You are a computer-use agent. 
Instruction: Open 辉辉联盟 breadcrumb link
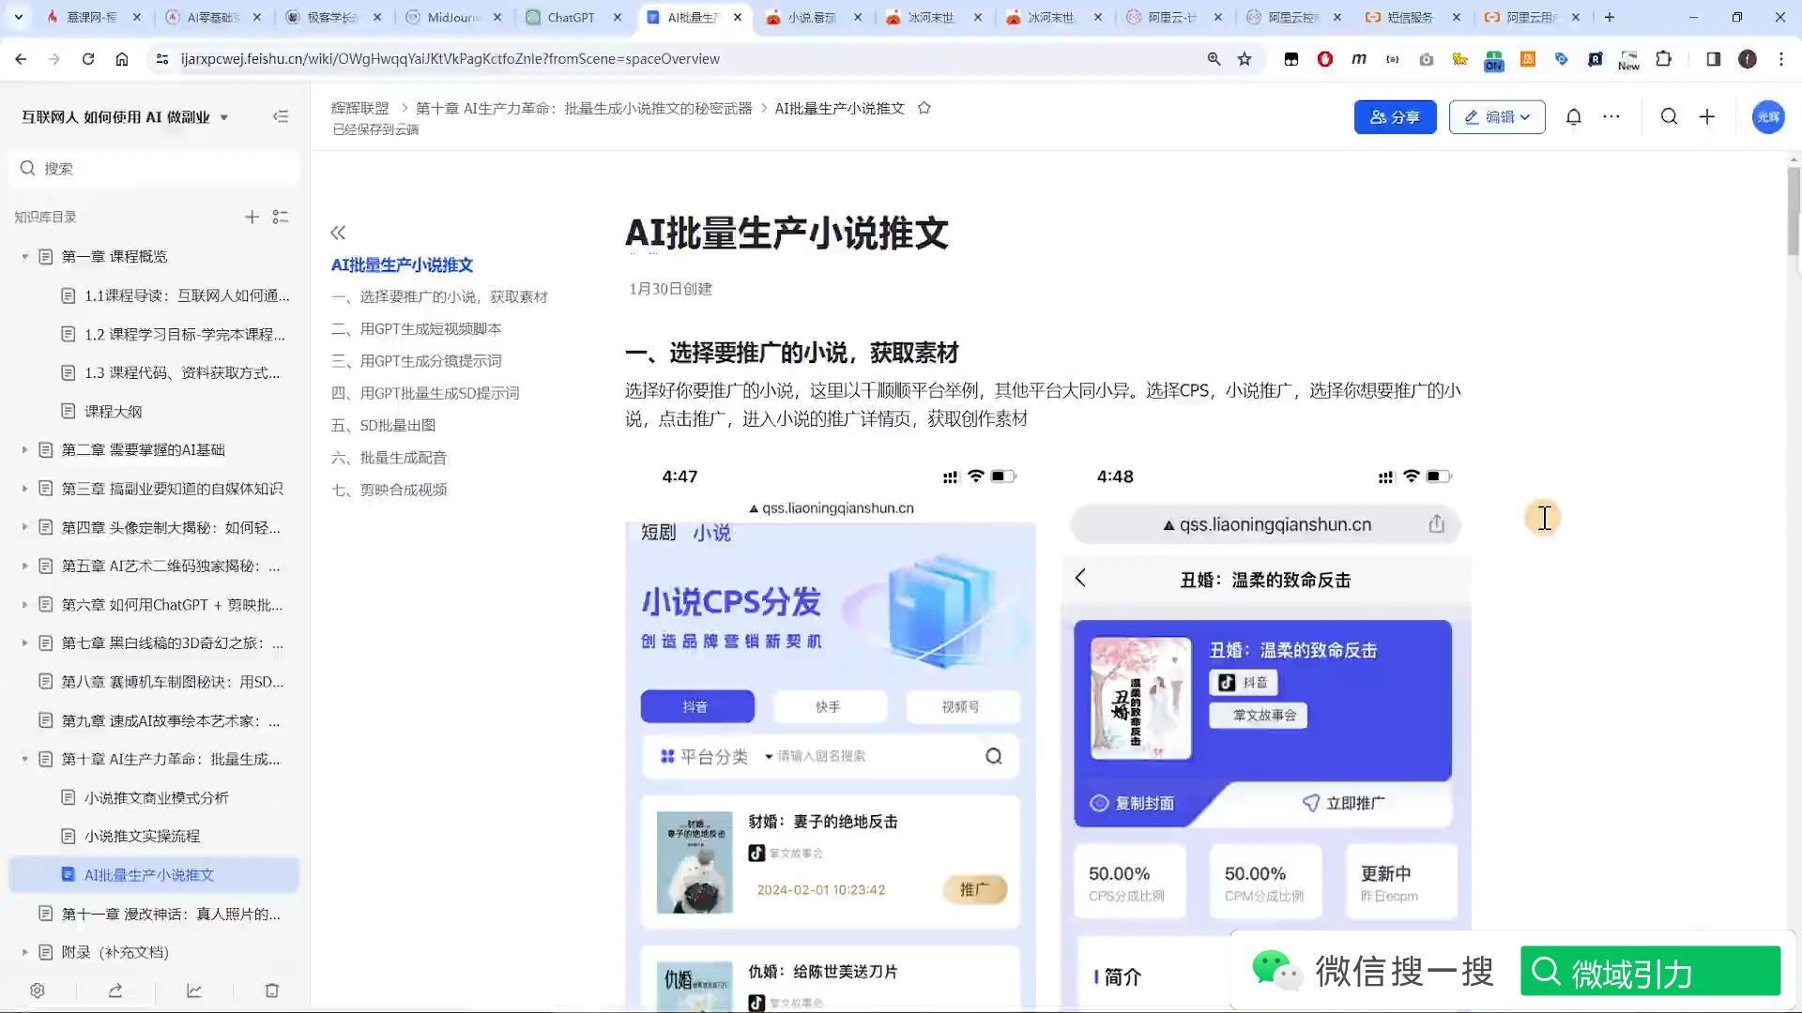tap(359, 109)
